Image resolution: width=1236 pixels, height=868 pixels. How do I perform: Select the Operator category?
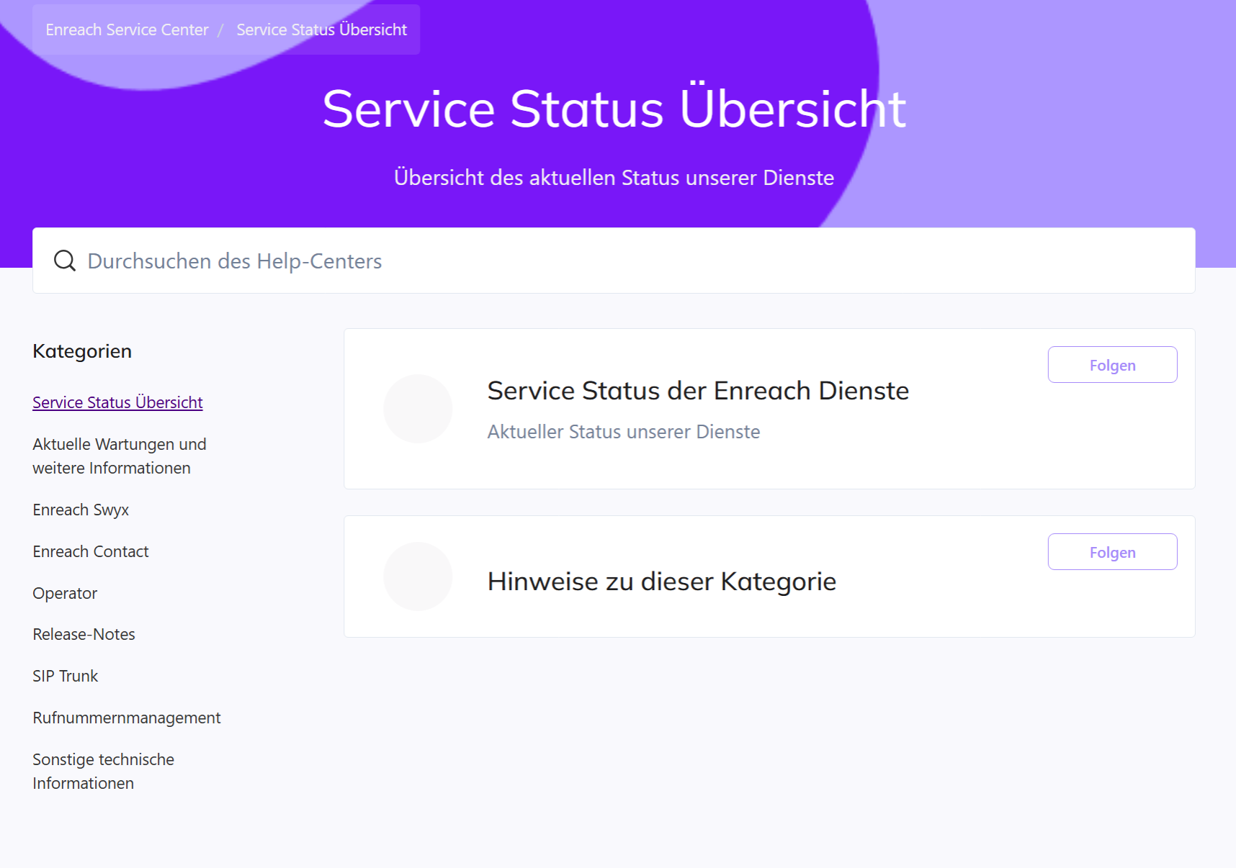[65, 593]
